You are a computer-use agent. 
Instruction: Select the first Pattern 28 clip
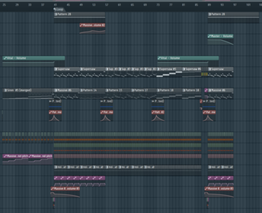coord(80,14)
